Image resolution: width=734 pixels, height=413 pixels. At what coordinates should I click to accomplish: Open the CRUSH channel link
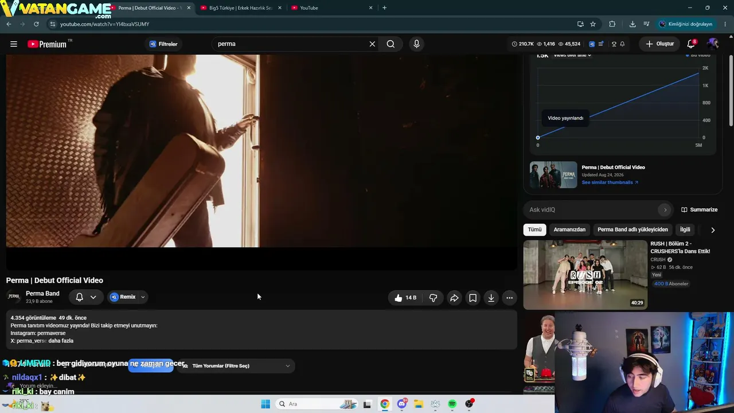point(658,260)
